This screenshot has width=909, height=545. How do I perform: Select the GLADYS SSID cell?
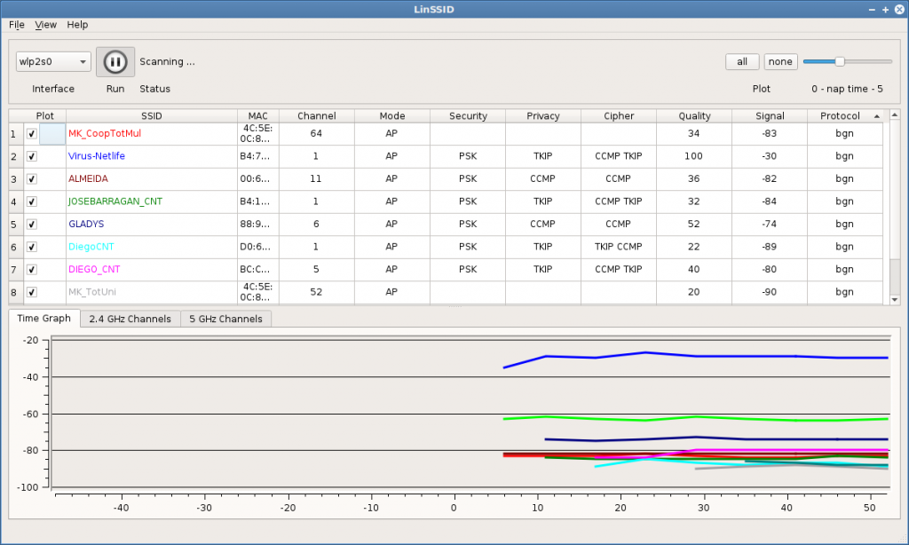pyautogui.click(x=151, y=225)
